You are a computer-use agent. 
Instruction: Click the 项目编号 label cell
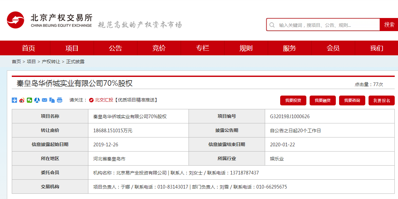[x=227, y=116]
